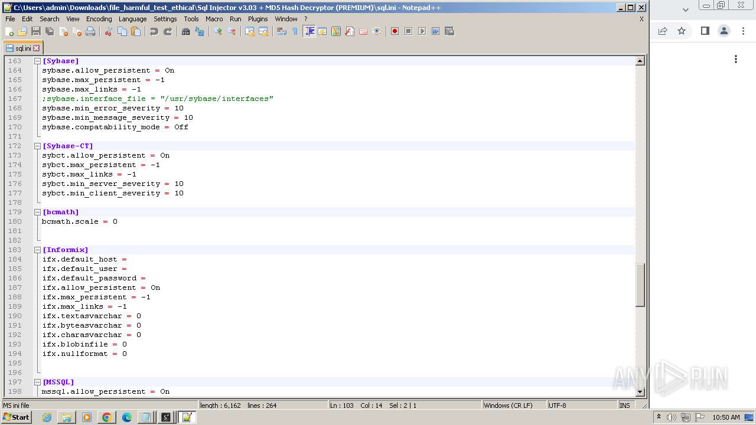Viewport: 756px width, 425px height.
Task: Collapse the [MSSQL] section fold
Action: tap(37, 382)
